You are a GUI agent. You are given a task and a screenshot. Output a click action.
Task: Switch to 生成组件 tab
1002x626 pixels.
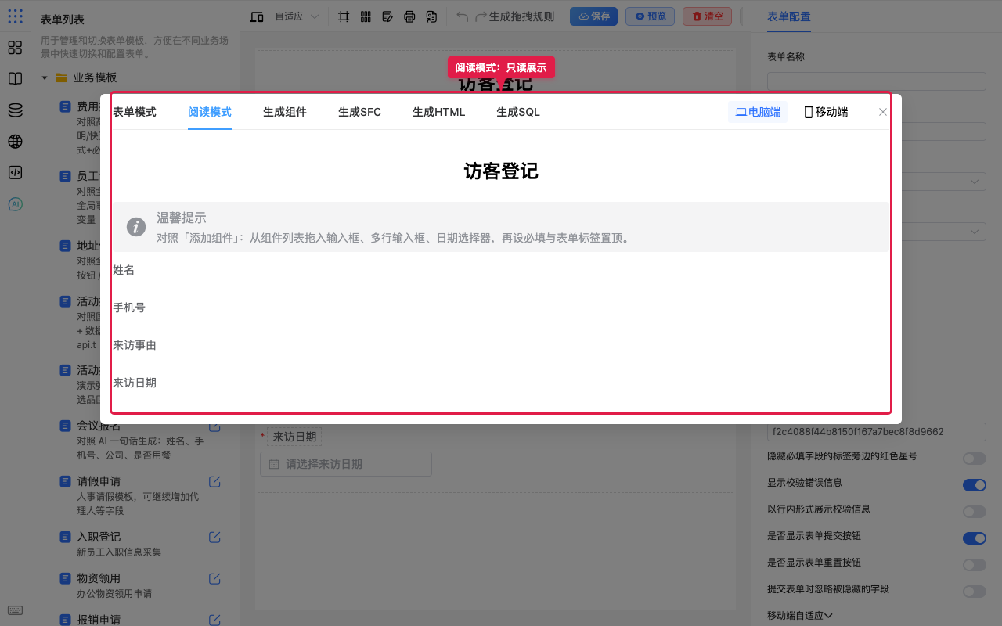tap(285, 112)
